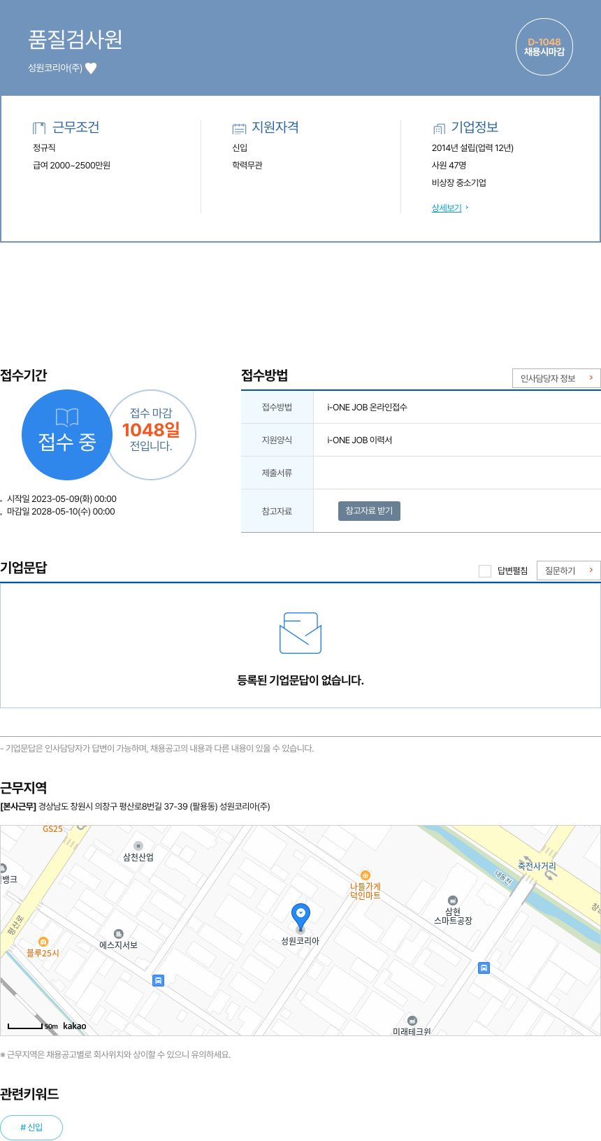Click the 정규직 employment type text

pyautogui.click(x=44, y=148)
